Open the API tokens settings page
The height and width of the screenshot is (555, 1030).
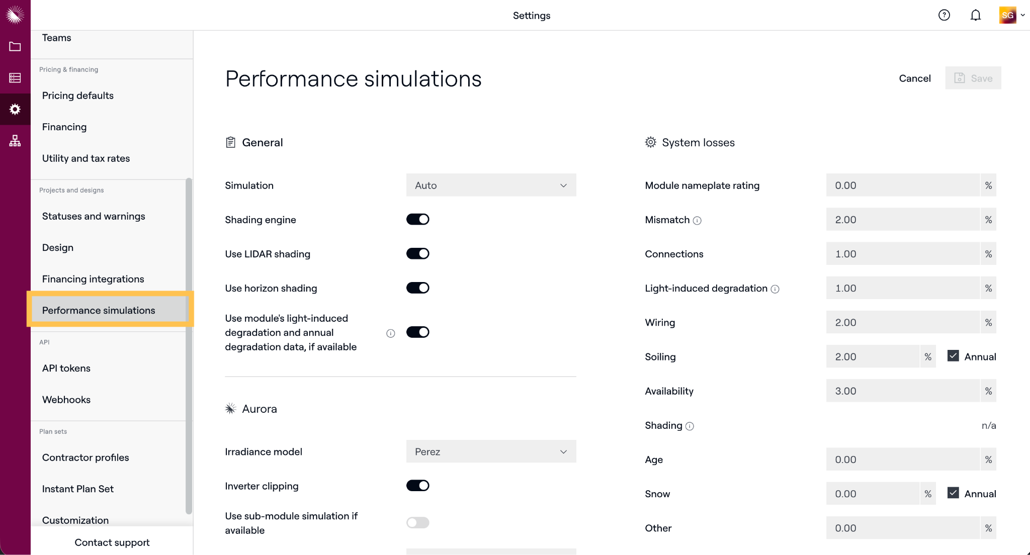tap(66, 368)
